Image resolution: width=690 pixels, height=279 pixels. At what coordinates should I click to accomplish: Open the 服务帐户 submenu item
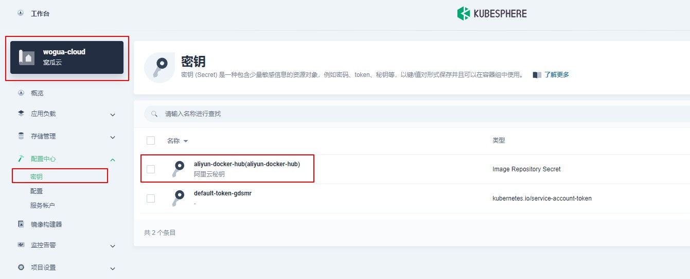(x=43, y=205)
